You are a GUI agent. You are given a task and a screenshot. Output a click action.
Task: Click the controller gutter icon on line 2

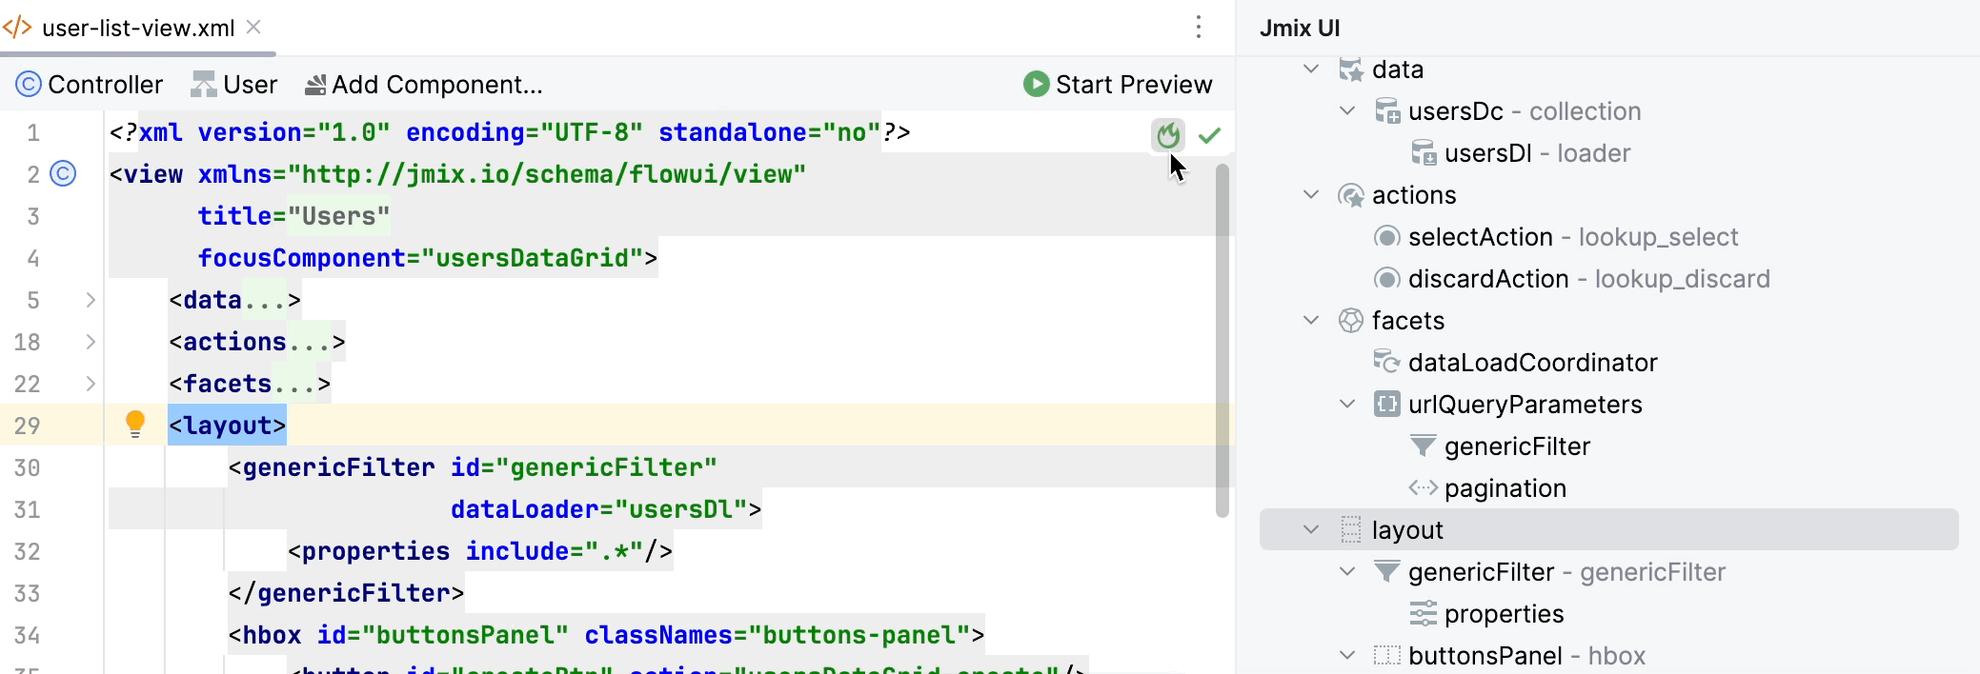[x=63, y=173]
